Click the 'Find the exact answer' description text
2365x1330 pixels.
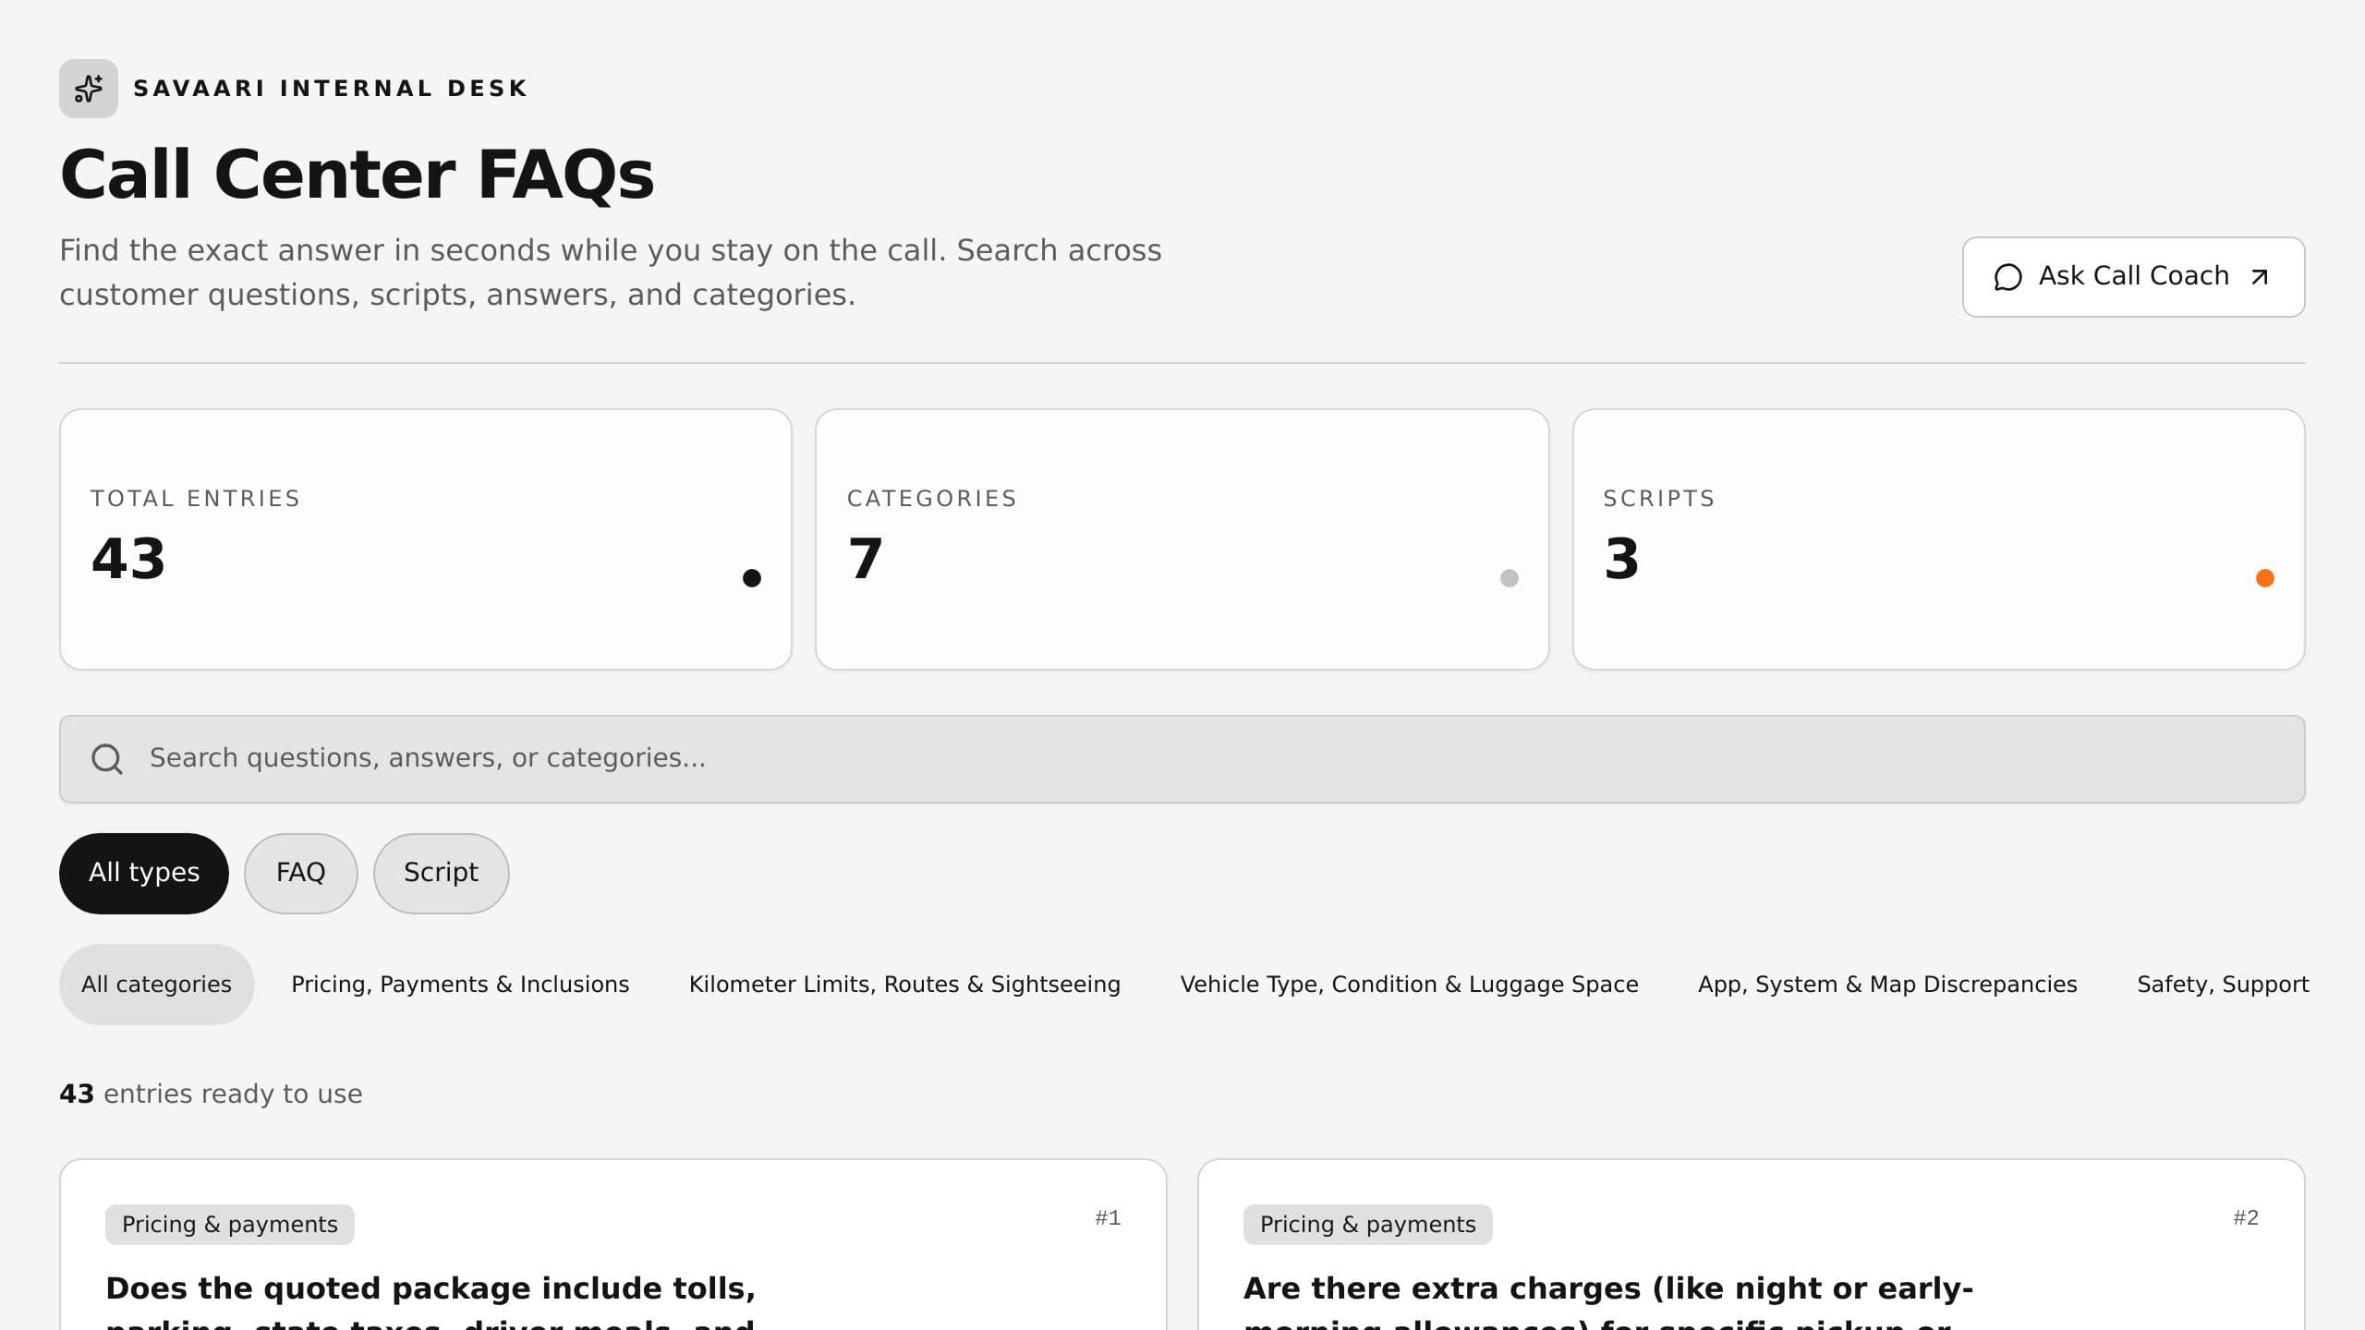[x=611, y=272]
